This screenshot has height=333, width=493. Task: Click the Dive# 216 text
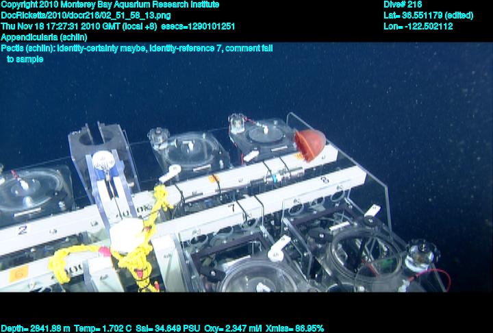pyautogui.click(x=404, y=5)
